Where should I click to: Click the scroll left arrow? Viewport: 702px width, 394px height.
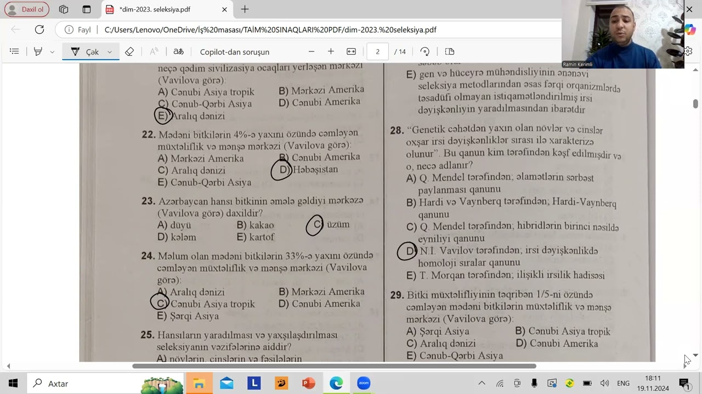[8, 366]
